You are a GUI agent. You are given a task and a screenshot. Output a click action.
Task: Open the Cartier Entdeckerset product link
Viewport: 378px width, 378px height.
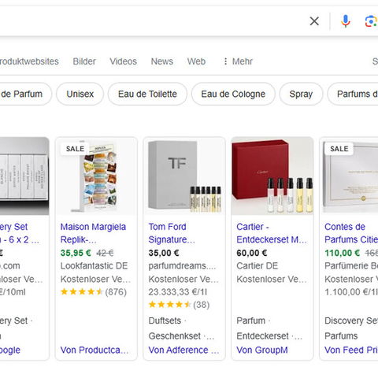(x=272, y=233)
